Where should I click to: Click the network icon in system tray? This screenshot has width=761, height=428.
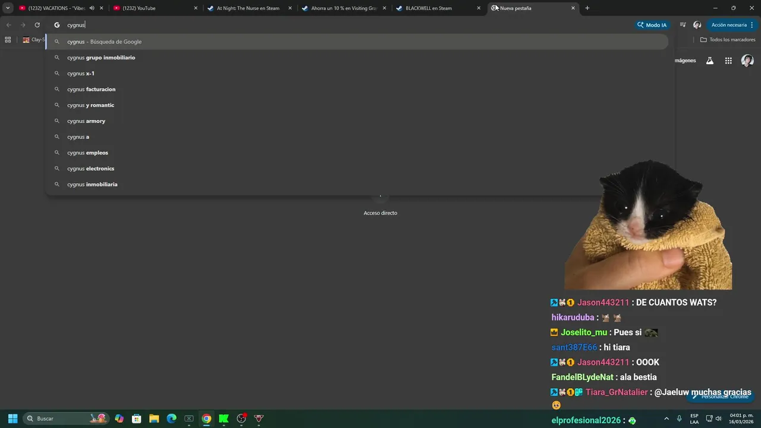(x=709, y=418)
